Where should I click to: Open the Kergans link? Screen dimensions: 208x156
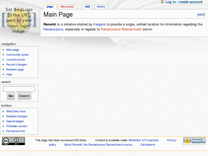100,24
